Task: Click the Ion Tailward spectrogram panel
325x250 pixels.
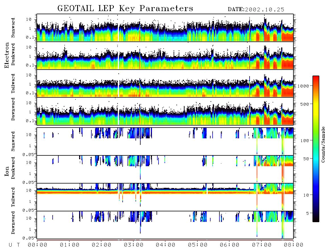Action: click(165, 197)
